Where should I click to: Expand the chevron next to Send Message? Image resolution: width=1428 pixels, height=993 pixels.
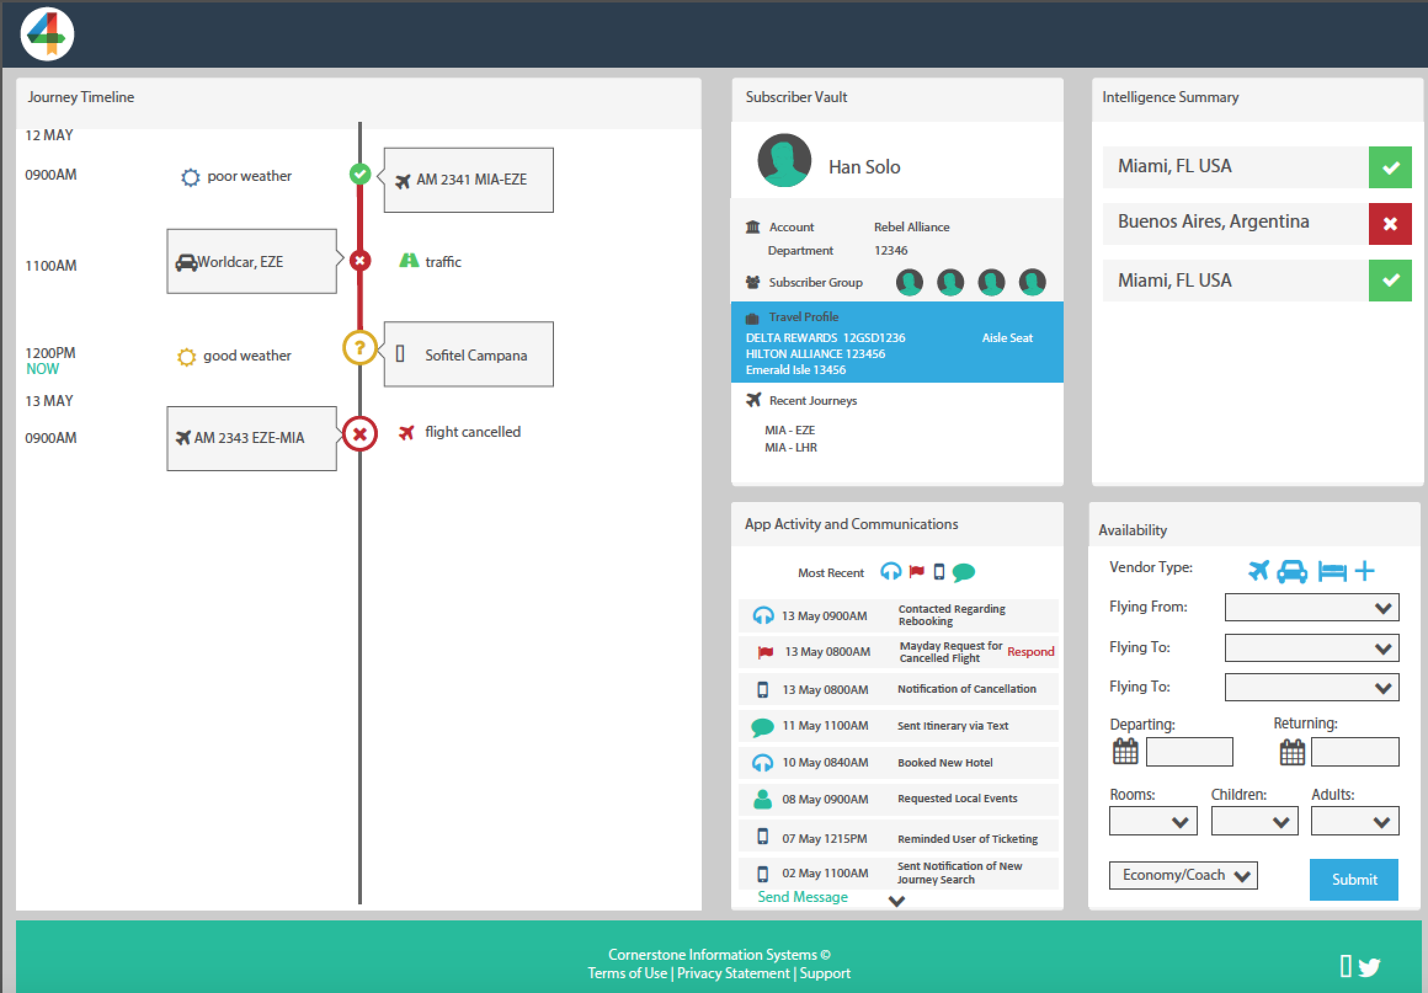[x=896, y=900]
